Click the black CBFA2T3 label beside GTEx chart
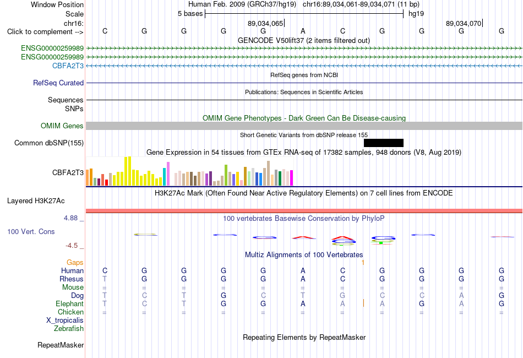Image resolution: width=523 pixels, height=358 pixels. click(68, 172)
